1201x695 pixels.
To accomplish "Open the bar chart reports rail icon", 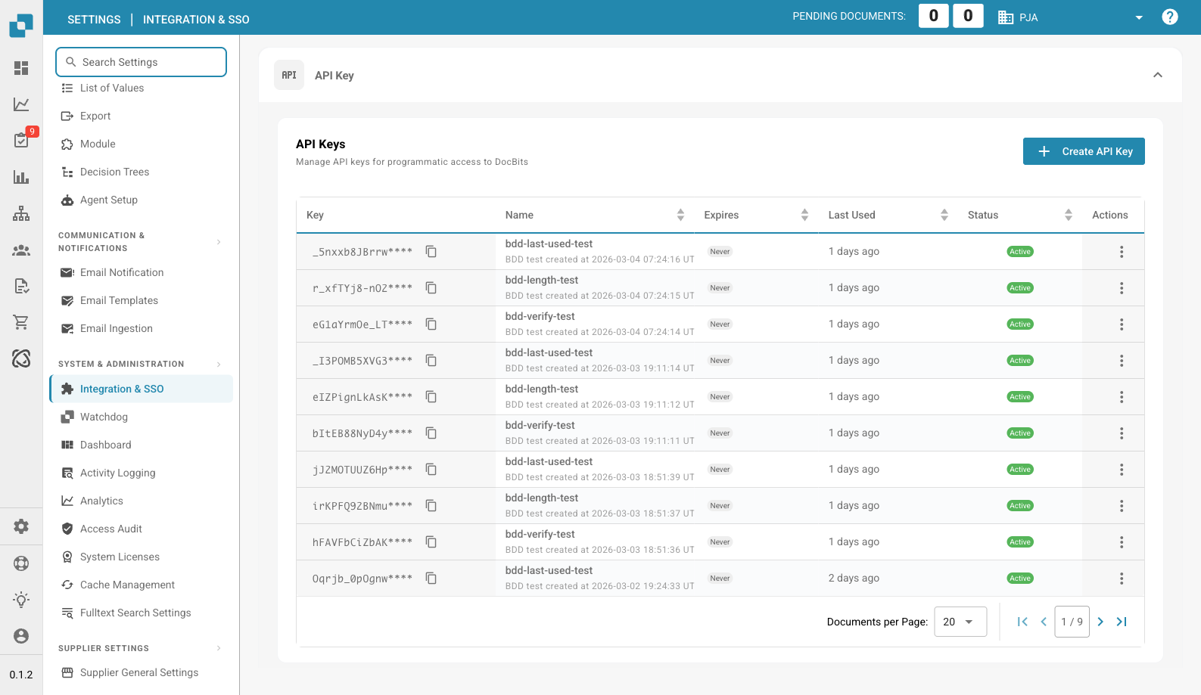I will tap(21, 177).
